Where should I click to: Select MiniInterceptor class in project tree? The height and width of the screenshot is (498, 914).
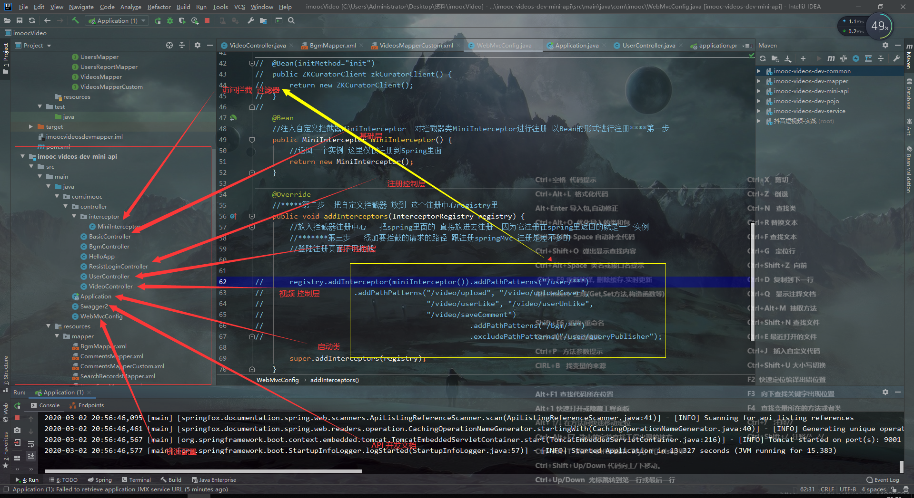(x=115, y=227)
